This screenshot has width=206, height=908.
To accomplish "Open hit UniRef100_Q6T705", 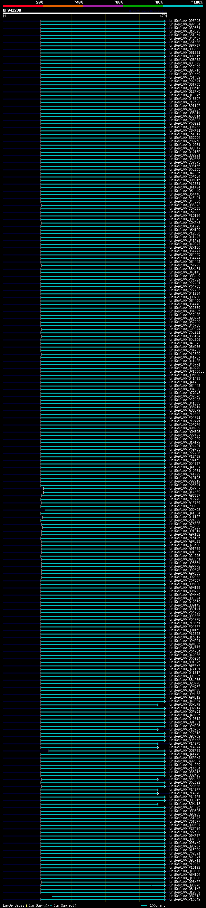I will point(185,85).
